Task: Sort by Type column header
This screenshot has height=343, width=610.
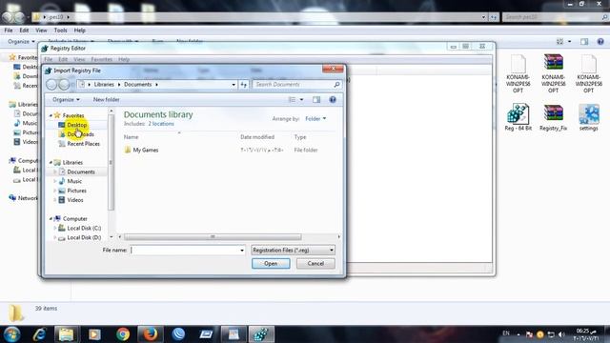Action: pyautogui.click(x=300, y=137)
